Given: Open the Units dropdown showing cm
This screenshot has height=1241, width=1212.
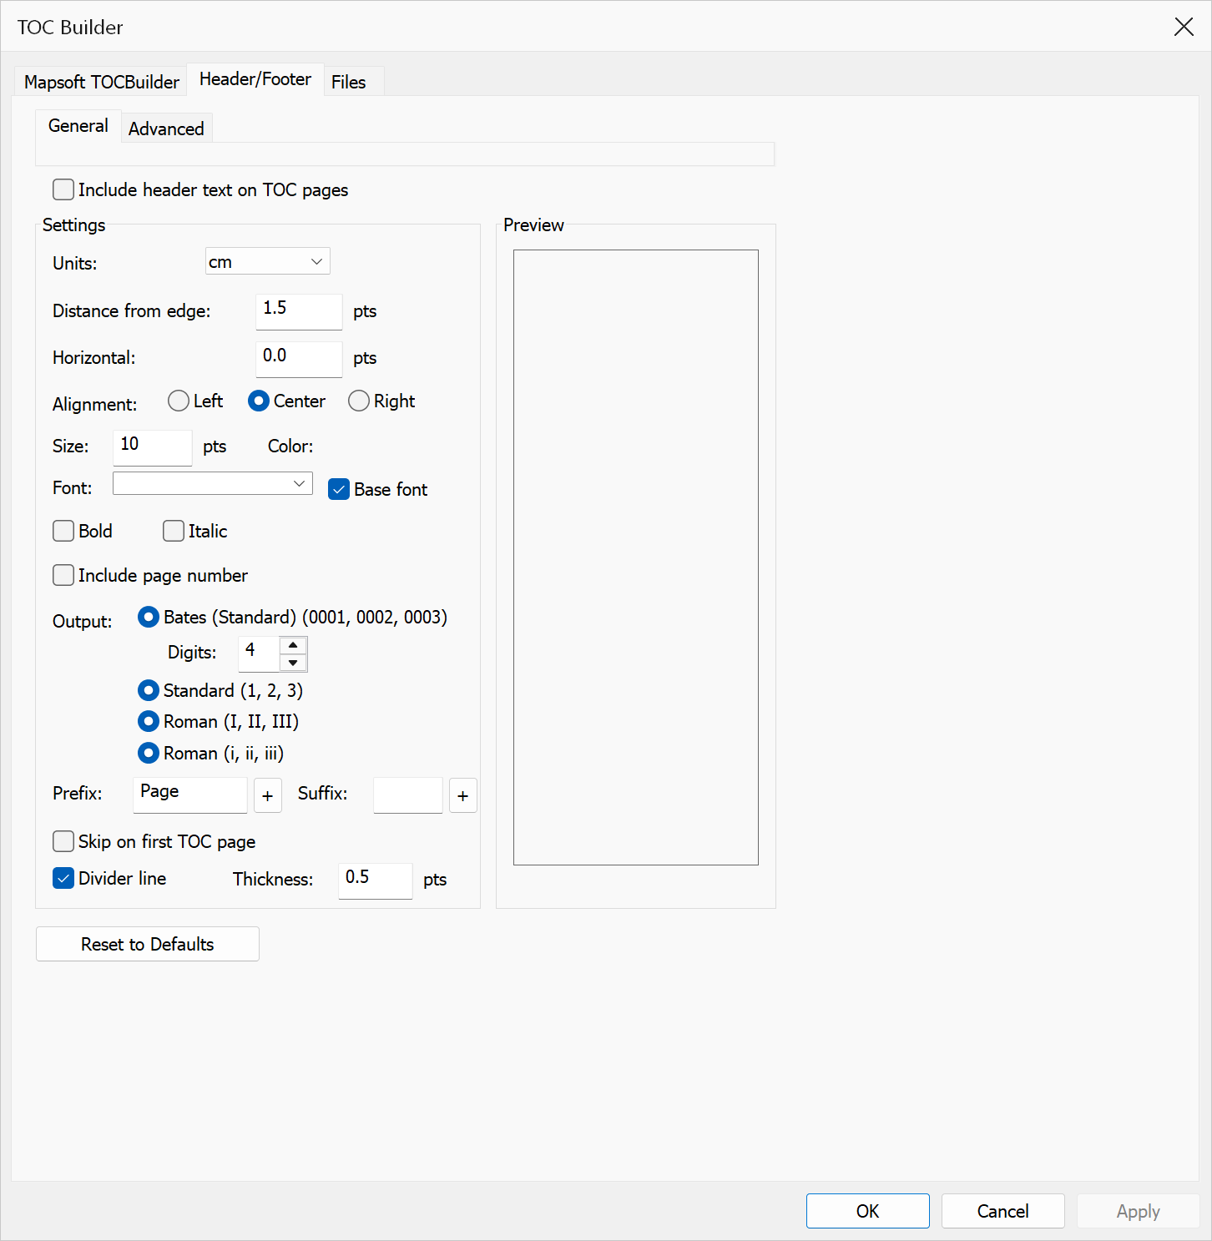Looking at the screenshot, I should tap(268, 261).
